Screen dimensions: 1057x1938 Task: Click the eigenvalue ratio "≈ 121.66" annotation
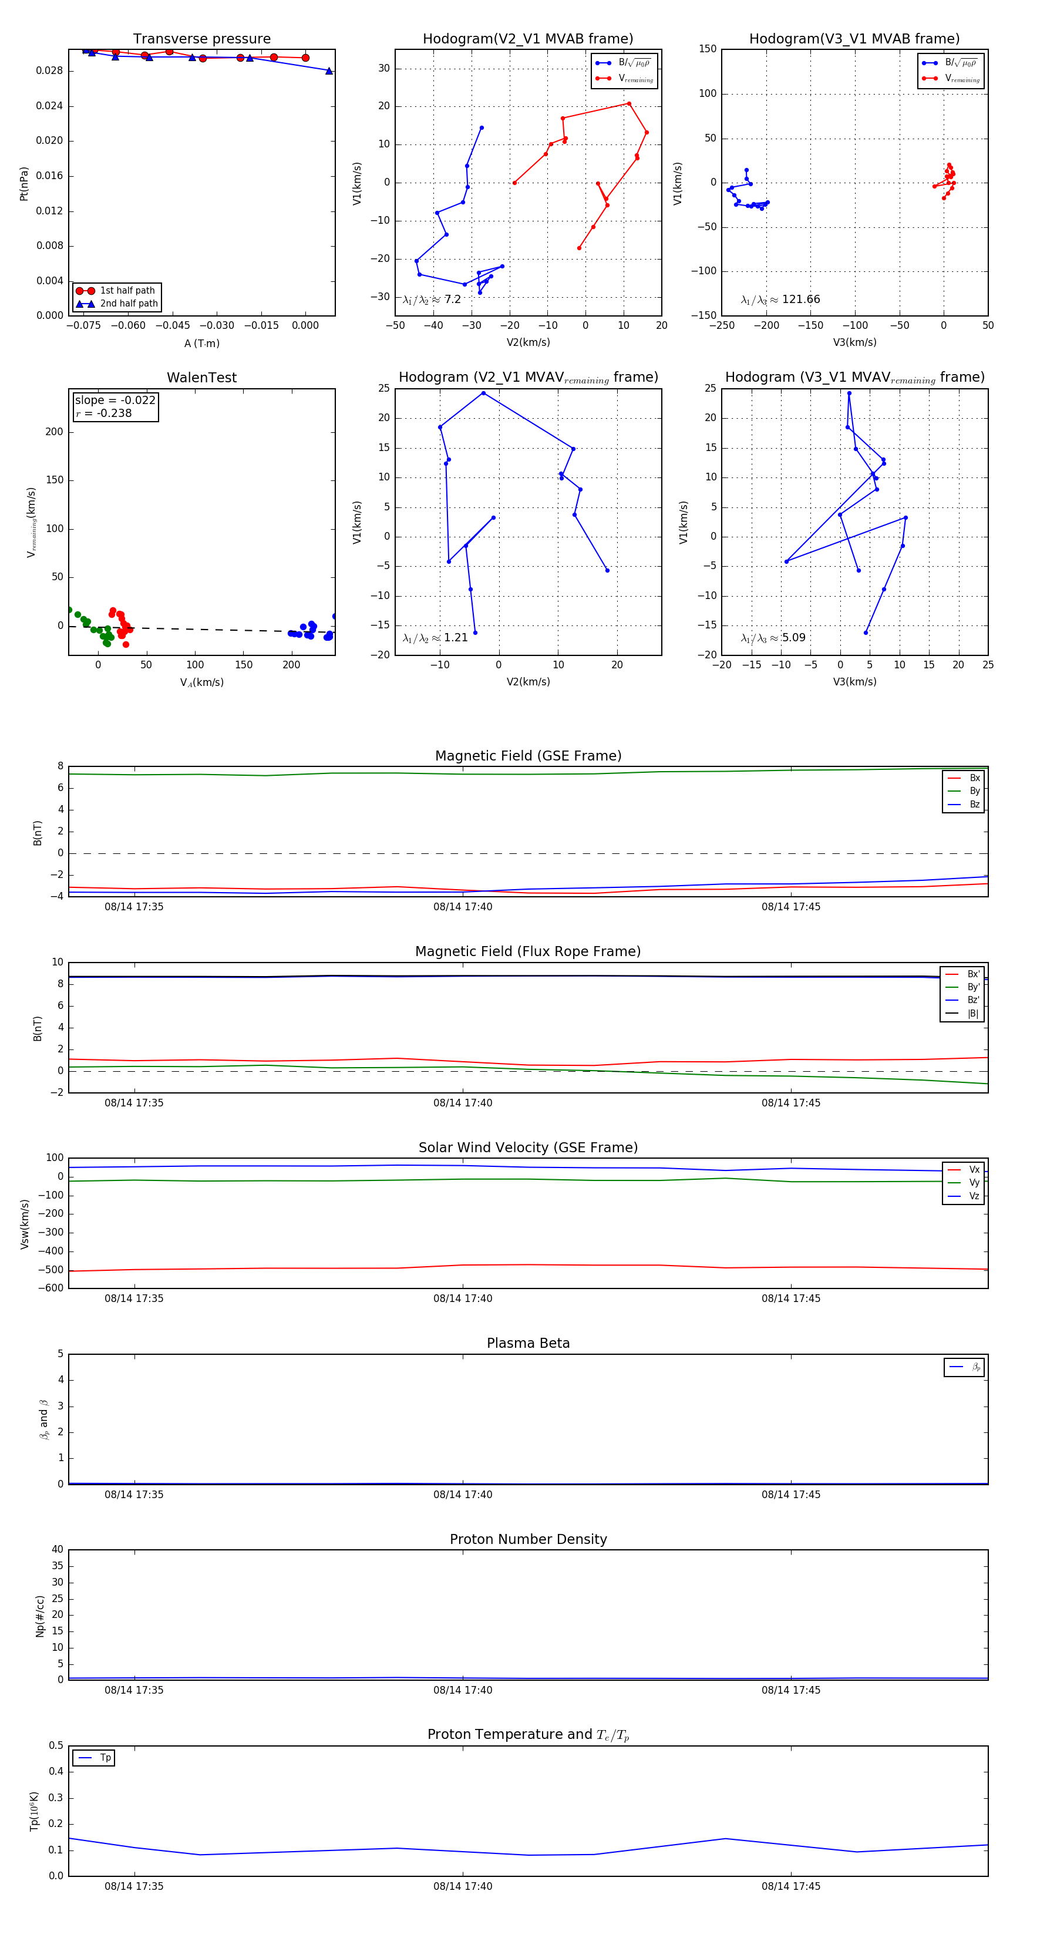[780, 300]
